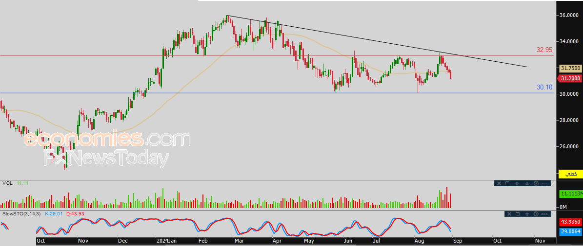This screenshot has width=583, height=246.
Task: Click the 30.10 support level label
Action: coord(544,88)
